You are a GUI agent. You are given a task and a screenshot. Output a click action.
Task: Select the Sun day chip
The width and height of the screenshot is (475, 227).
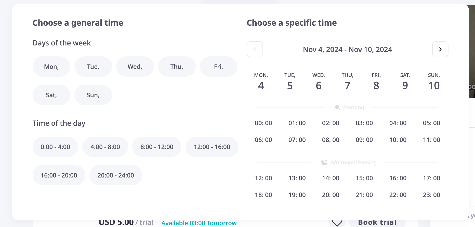click(93, 95)
